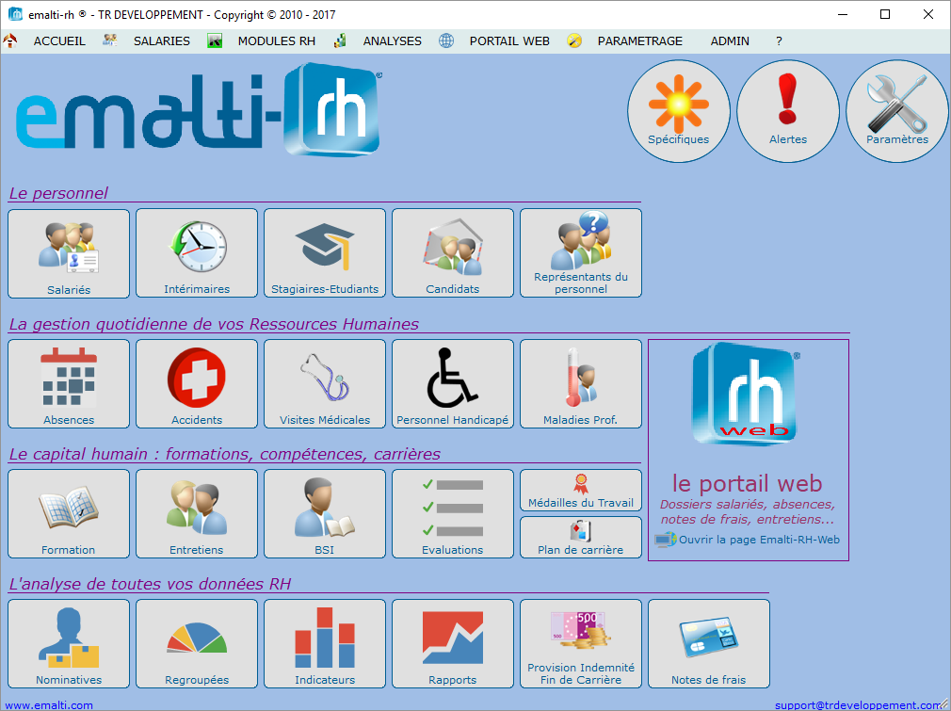Image resolution: width=951 pixels, height=711 pixels.
Task: Open the Evaluations checklist tile
Action: pos(453,513)
